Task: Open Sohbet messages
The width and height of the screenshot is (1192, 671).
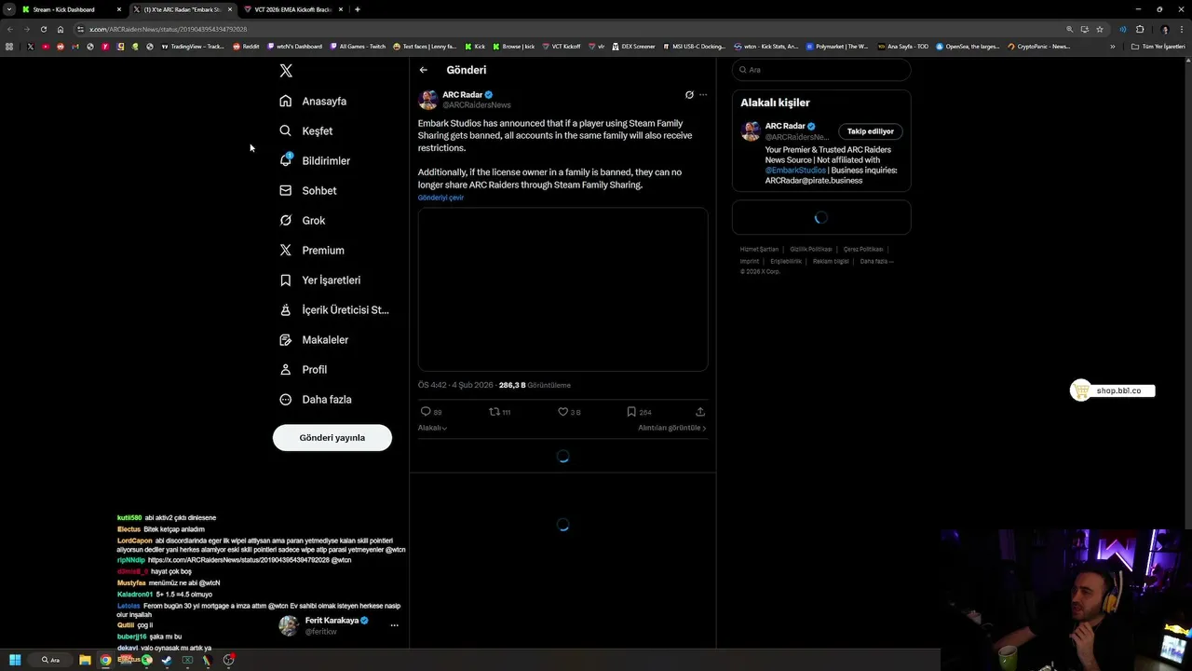Action: (x=308, y=190)
